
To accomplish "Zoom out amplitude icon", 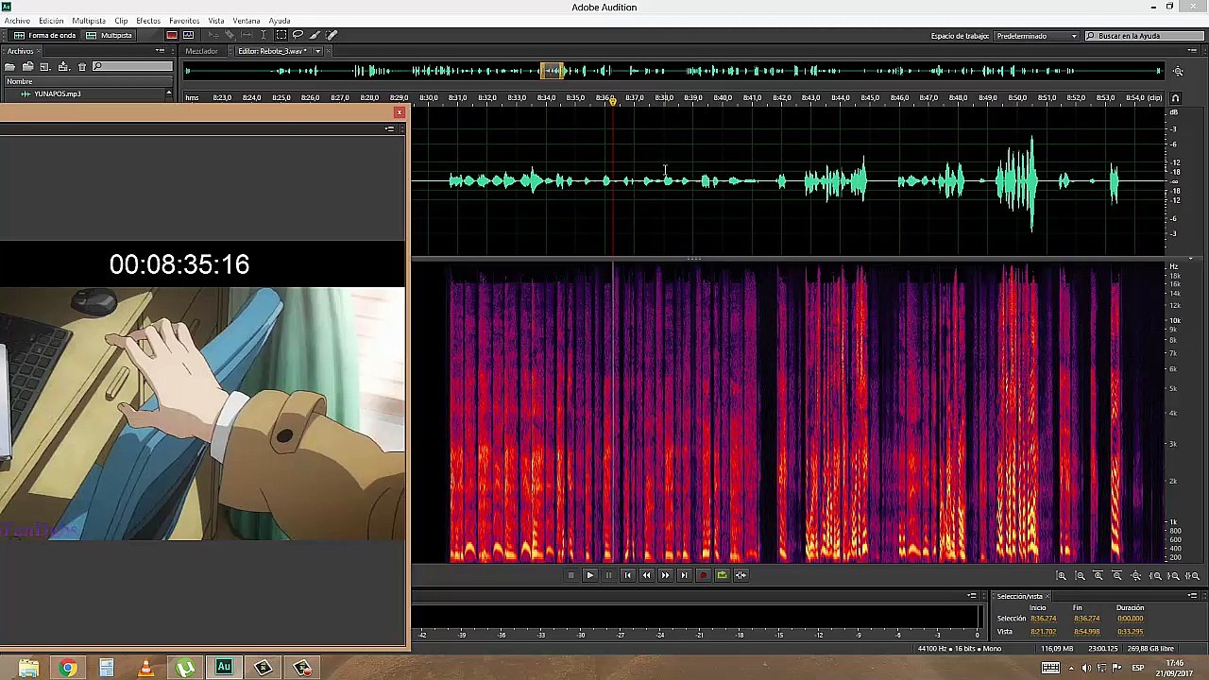I will point(1081,576).
